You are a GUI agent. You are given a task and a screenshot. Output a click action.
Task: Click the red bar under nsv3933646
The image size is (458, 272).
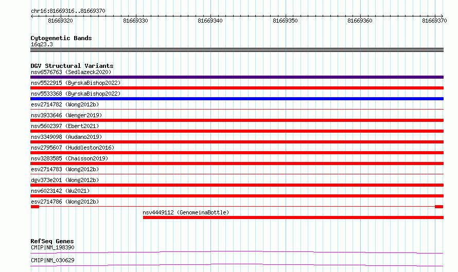(237, 120)
